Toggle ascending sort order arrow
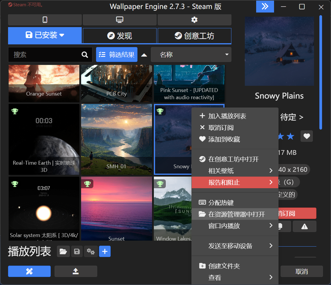The height and width of the screenshot is (285, 331). point(144,55)
